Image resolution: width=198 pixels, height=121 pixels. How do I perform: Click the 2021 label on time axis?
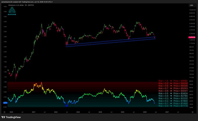click(x=33, y=112)
